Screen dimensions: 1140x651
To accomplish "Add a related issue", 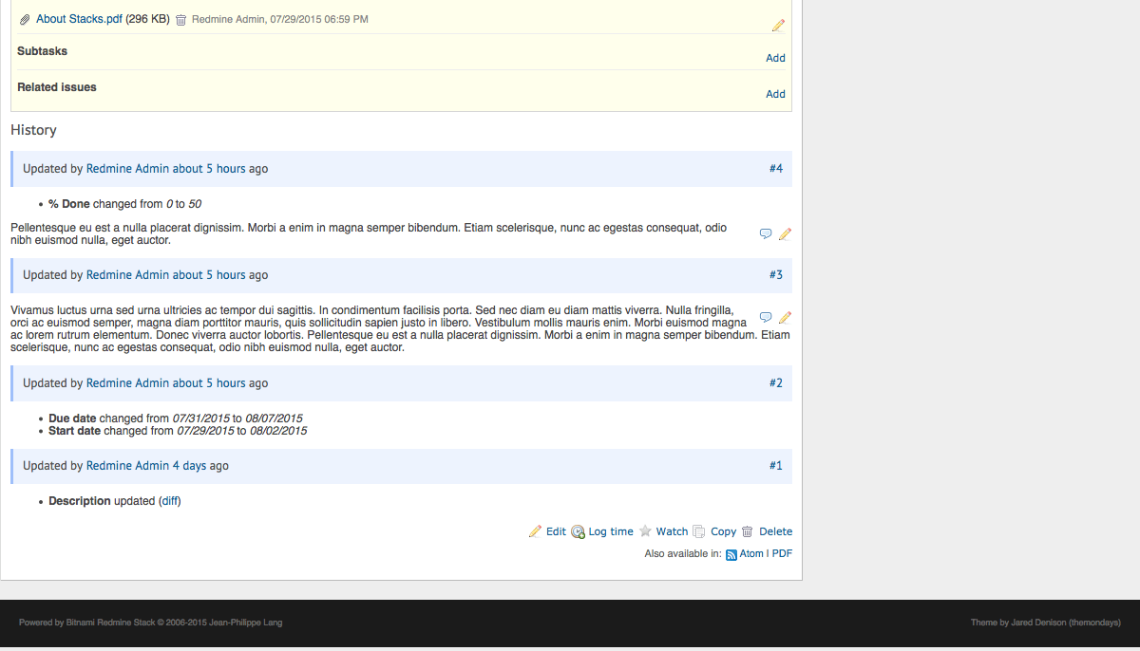I will [x=775, y=94].
